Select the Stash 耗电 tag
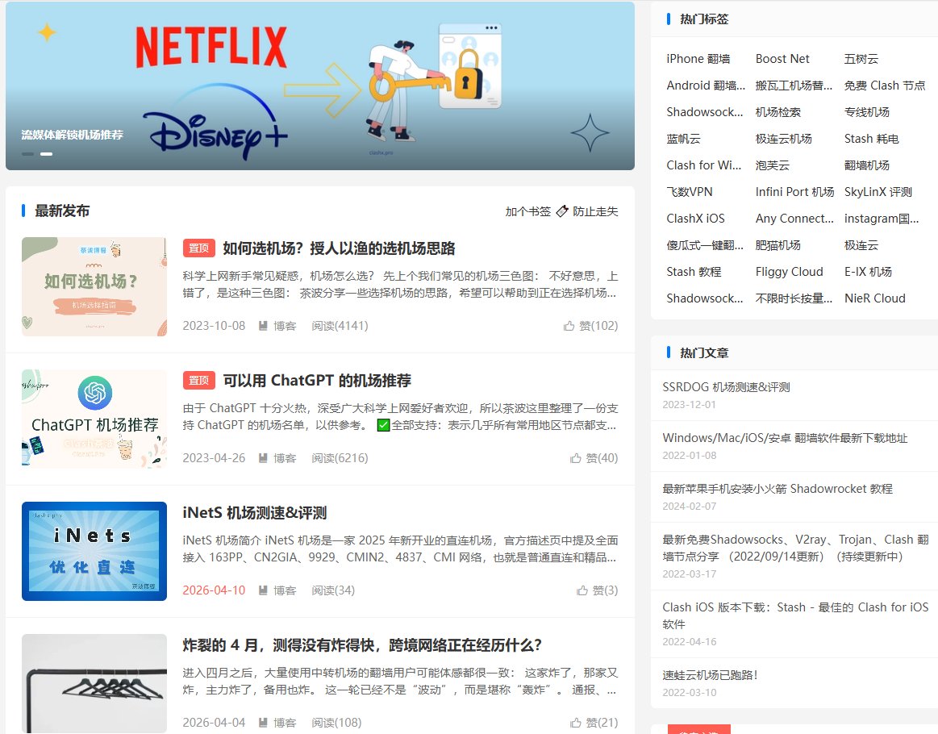 871,139
